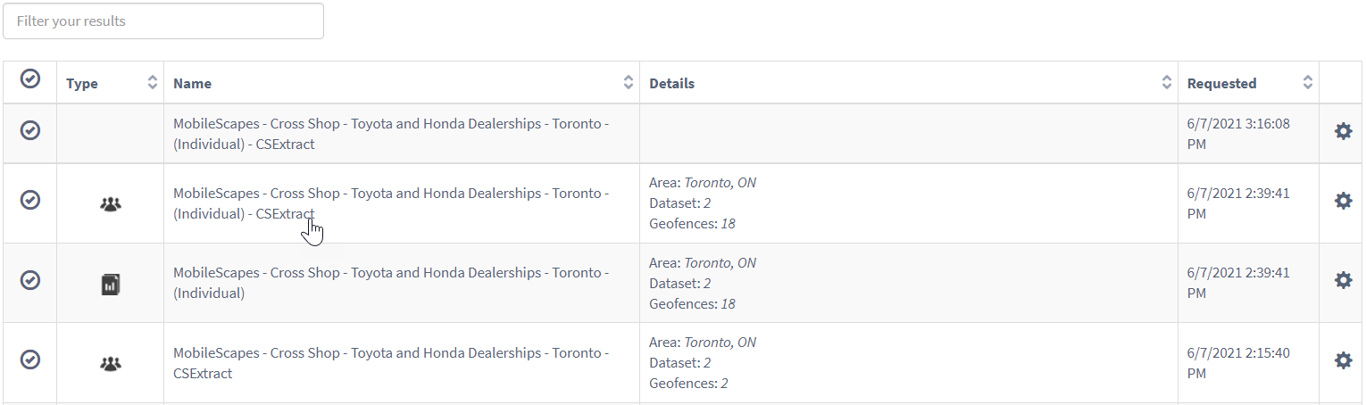The width and height of the screenshot is (1366, 405).
Task: Sort table using Name column arrows
Action: 628,83
